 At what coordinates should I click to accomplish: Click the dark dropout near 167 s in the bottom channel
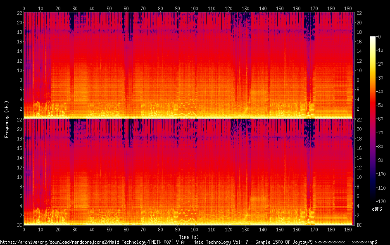pyautogui.click(x=309, y=132)
